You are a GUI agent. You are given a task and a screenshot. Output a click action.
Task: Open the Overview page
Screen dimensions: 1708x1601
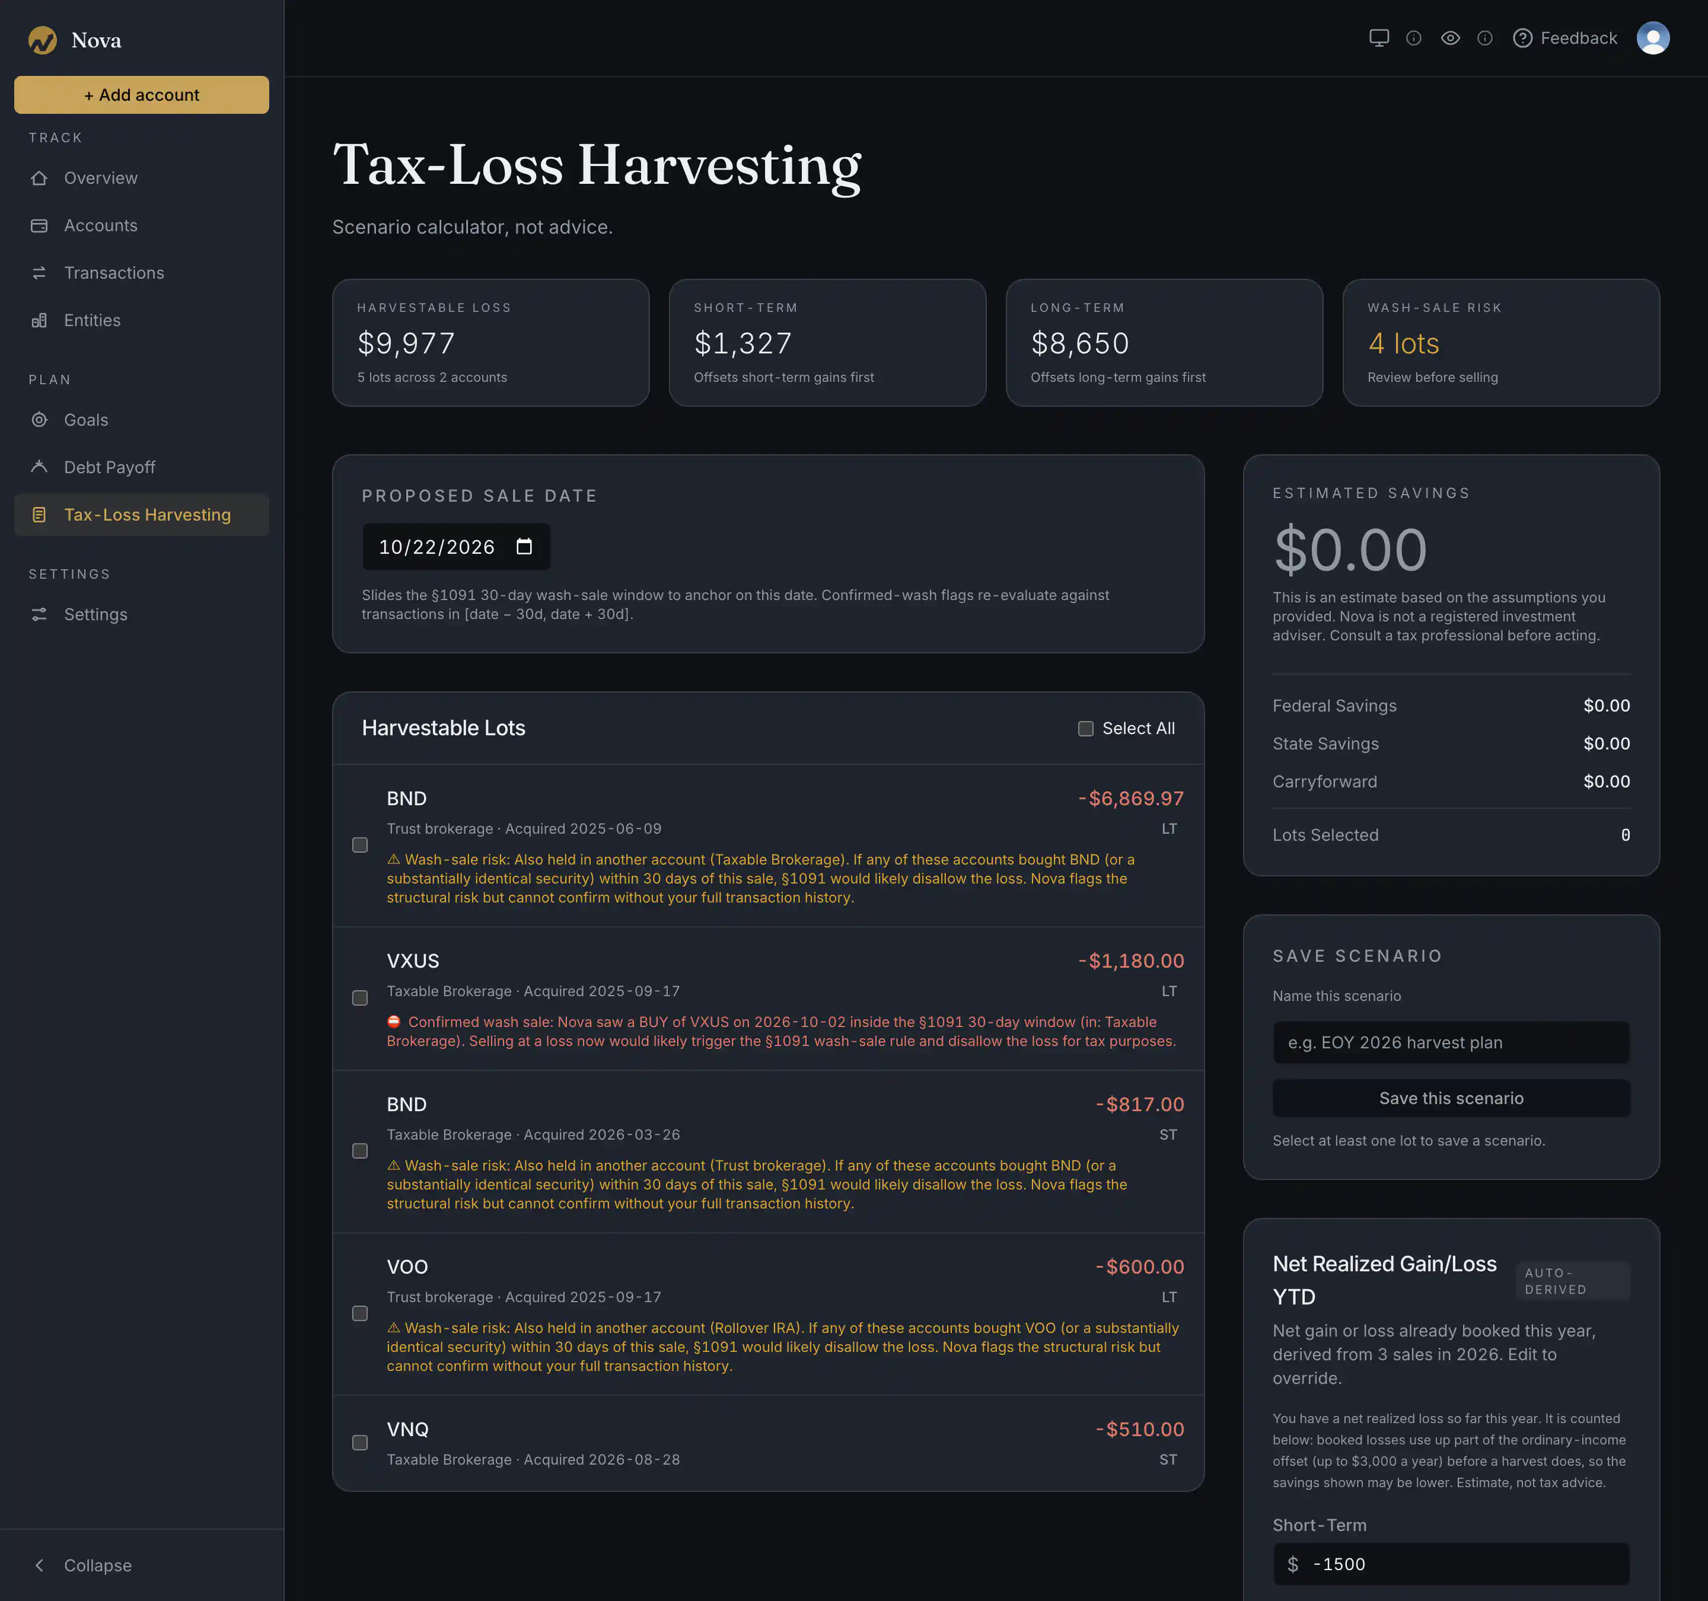(142, 178)
